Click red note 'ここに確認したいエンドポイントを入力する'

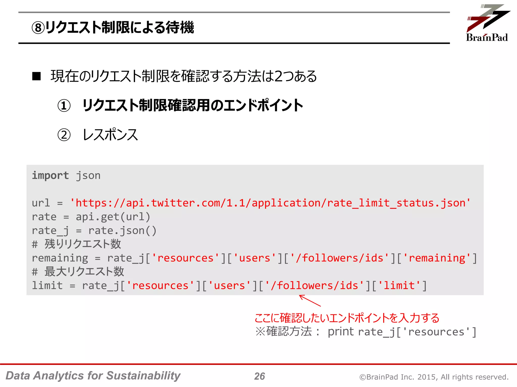click(347, 318)
